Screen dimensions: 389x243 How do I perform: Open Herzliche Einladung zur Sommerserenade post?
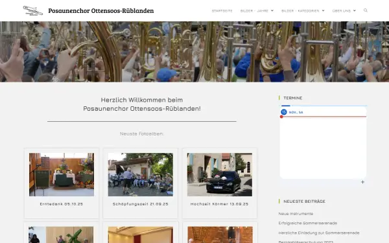pyautogui.click(x=319, y=233)
